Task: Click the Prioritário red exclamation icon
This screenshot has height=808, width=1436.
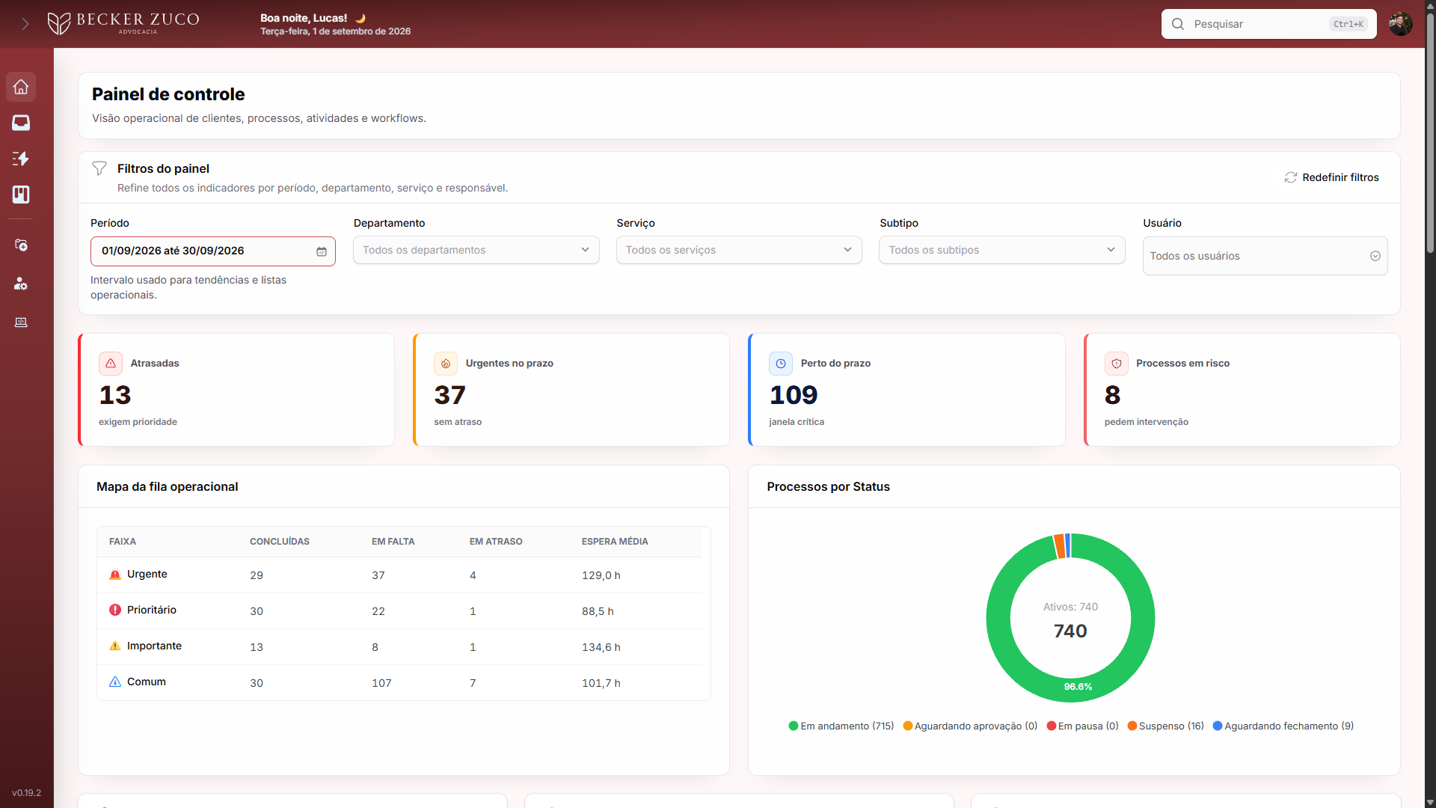Action: click(115, 610)
